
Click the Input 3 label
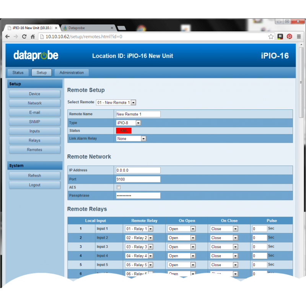pyautogui.click(x=102, y=247)
